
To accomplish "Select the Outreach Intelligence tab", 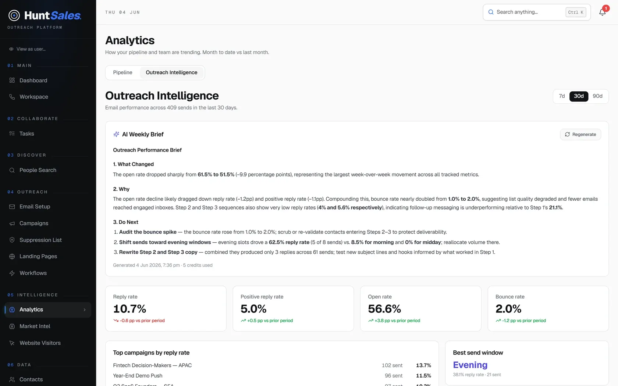I will click(171, 72).
